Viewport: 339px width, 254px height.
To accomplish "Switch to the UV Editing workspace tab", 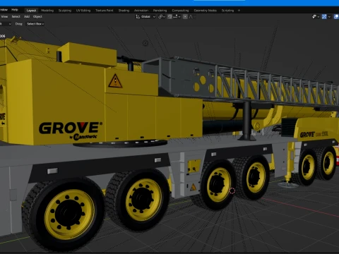I will click(x=83, y=11).
